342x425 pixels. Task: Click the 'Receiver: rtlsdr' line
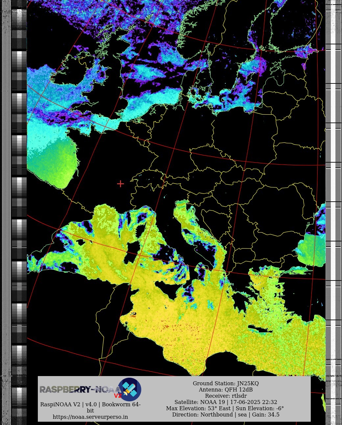[226, 396]
